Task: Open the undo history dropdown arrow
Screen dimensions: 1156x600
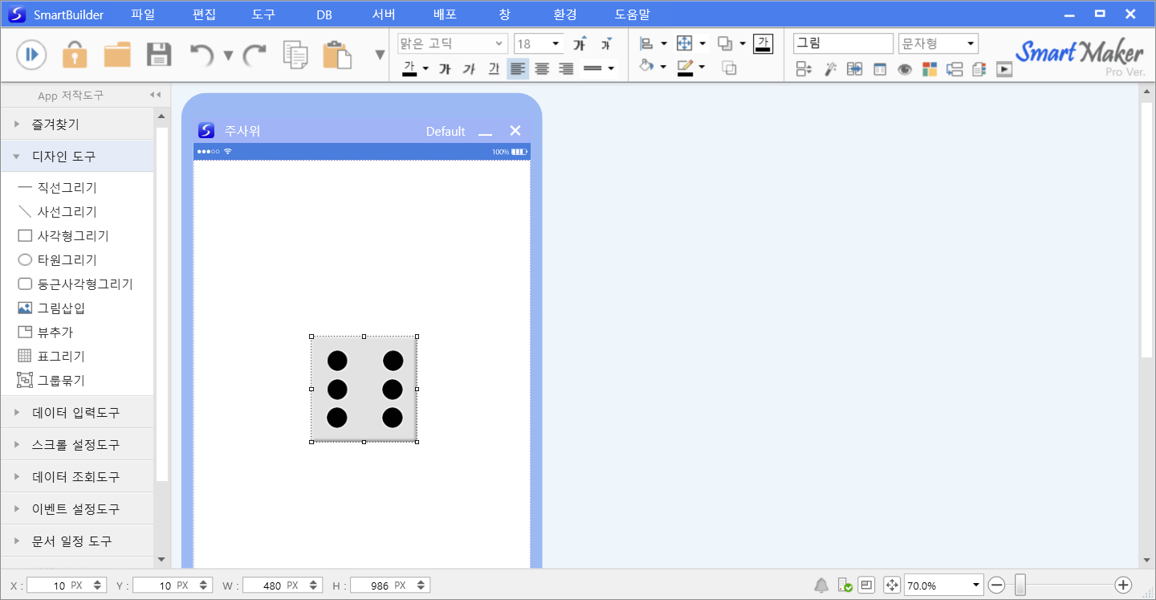Action: pos(228,55)
